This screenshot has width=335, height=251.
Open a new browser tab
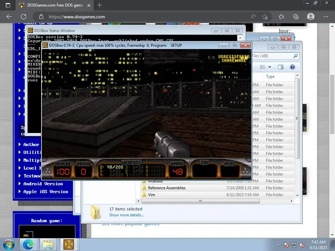coord(99,5)
